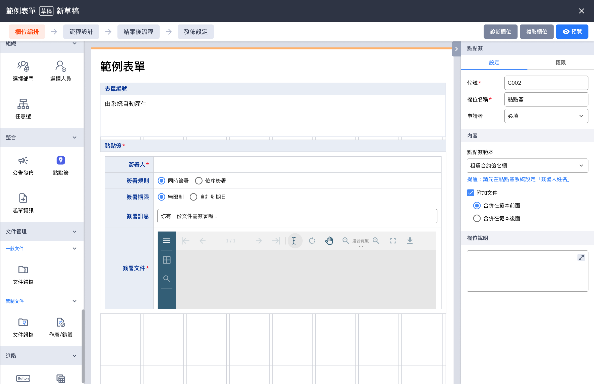The image size is (594, 384).
Task: Click the 點點簽 integration icon in sidebar
Action: point(60,161)
